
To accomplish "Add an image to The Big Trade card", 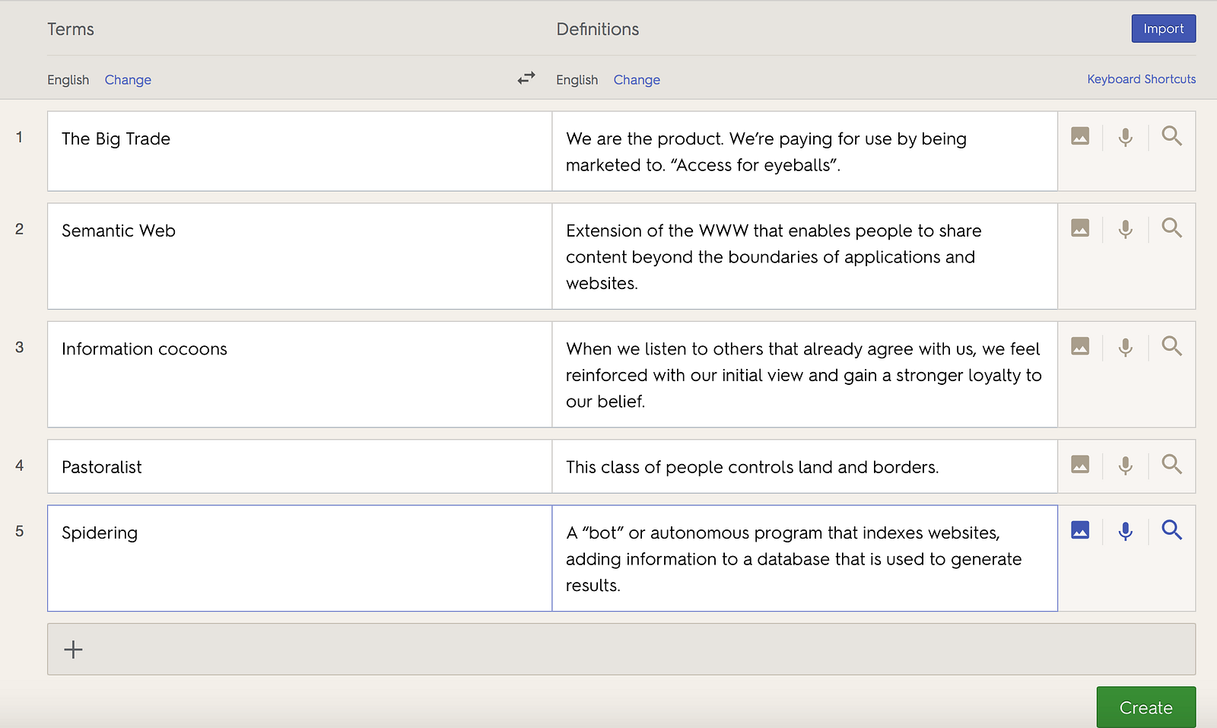I will coord(1080,137).
